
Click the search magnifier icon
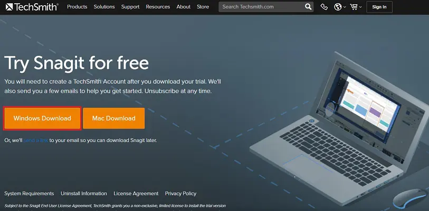click(x=308, y=7)
